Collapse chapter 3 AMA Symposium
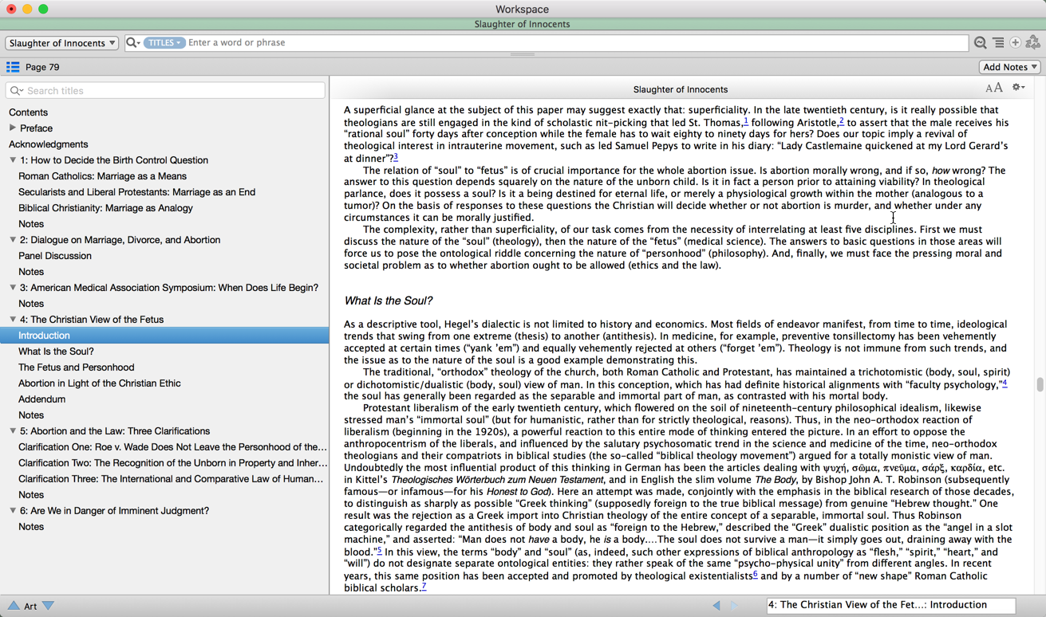Viewport: 1046px width, 617px height. pyautogui.click(x=13, y=288)
